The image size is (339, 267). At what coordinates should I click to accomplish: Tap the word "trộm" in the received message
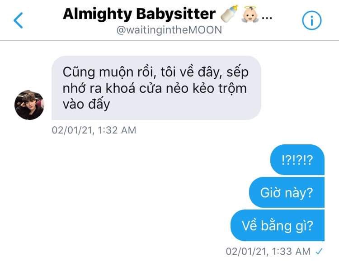coord(232,89)
